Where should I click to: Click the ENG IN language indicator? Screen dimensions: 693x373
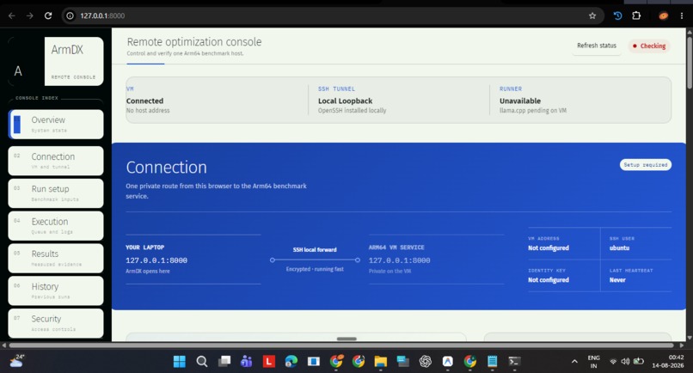click(594, 362)
